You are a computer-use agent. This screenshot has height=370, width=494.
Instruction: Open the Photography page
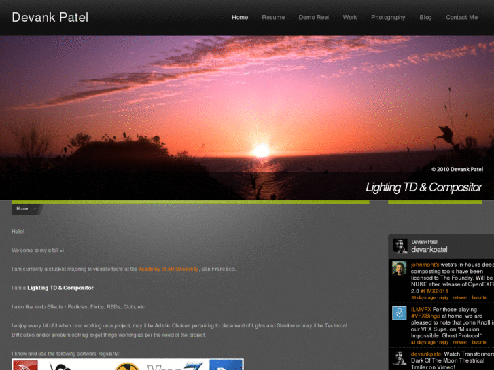(388, 18)
